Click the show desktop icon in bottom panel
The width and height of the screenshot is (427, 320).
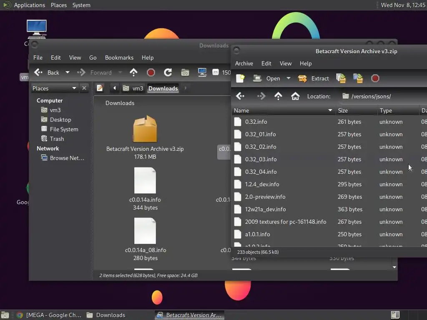[x=5, y=315]
